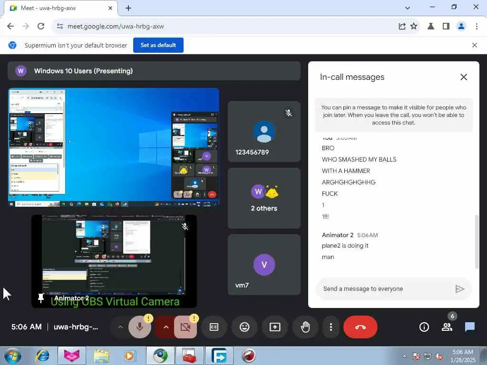Expand audio settings chevron beside microphone

[120, 327]
